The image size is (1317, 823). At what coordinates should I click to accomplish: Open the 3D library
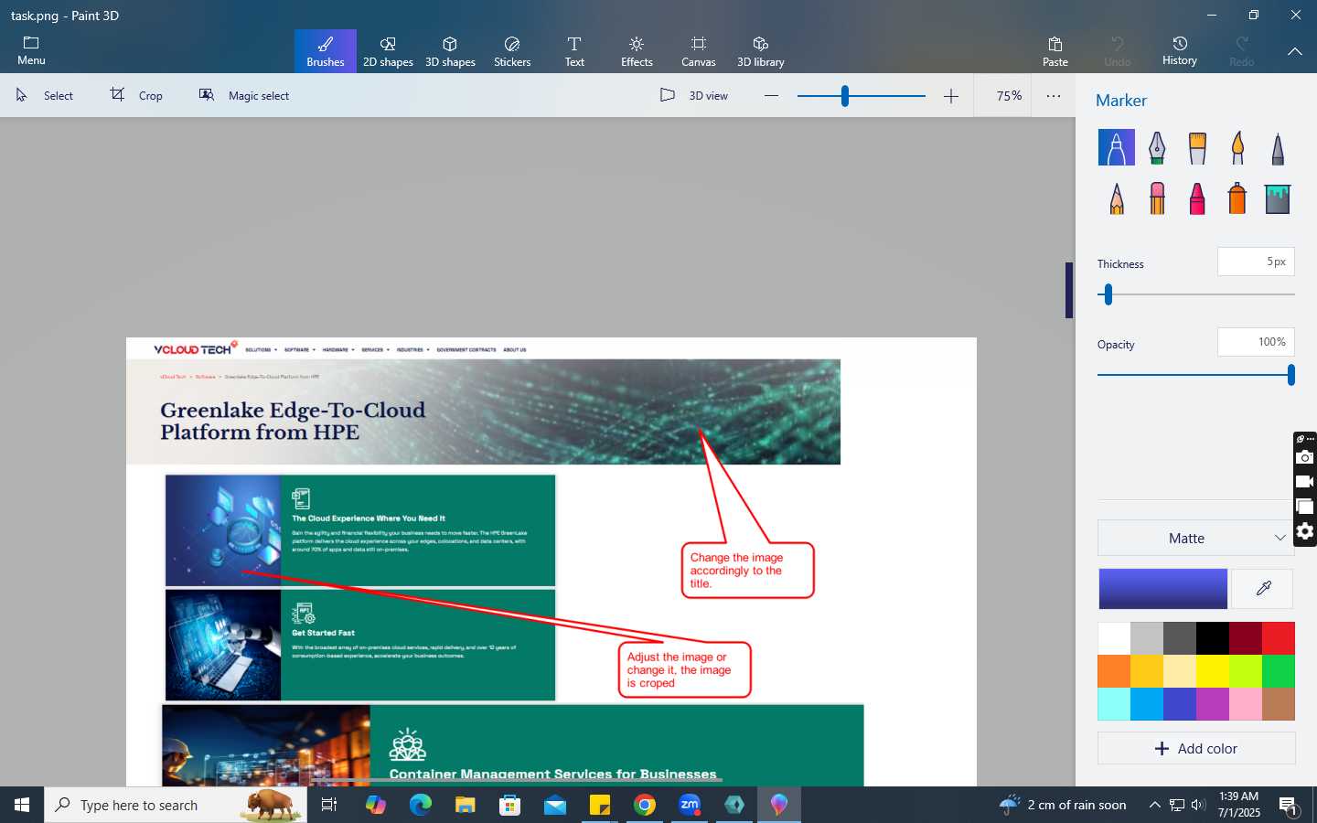tap(761, 51)
